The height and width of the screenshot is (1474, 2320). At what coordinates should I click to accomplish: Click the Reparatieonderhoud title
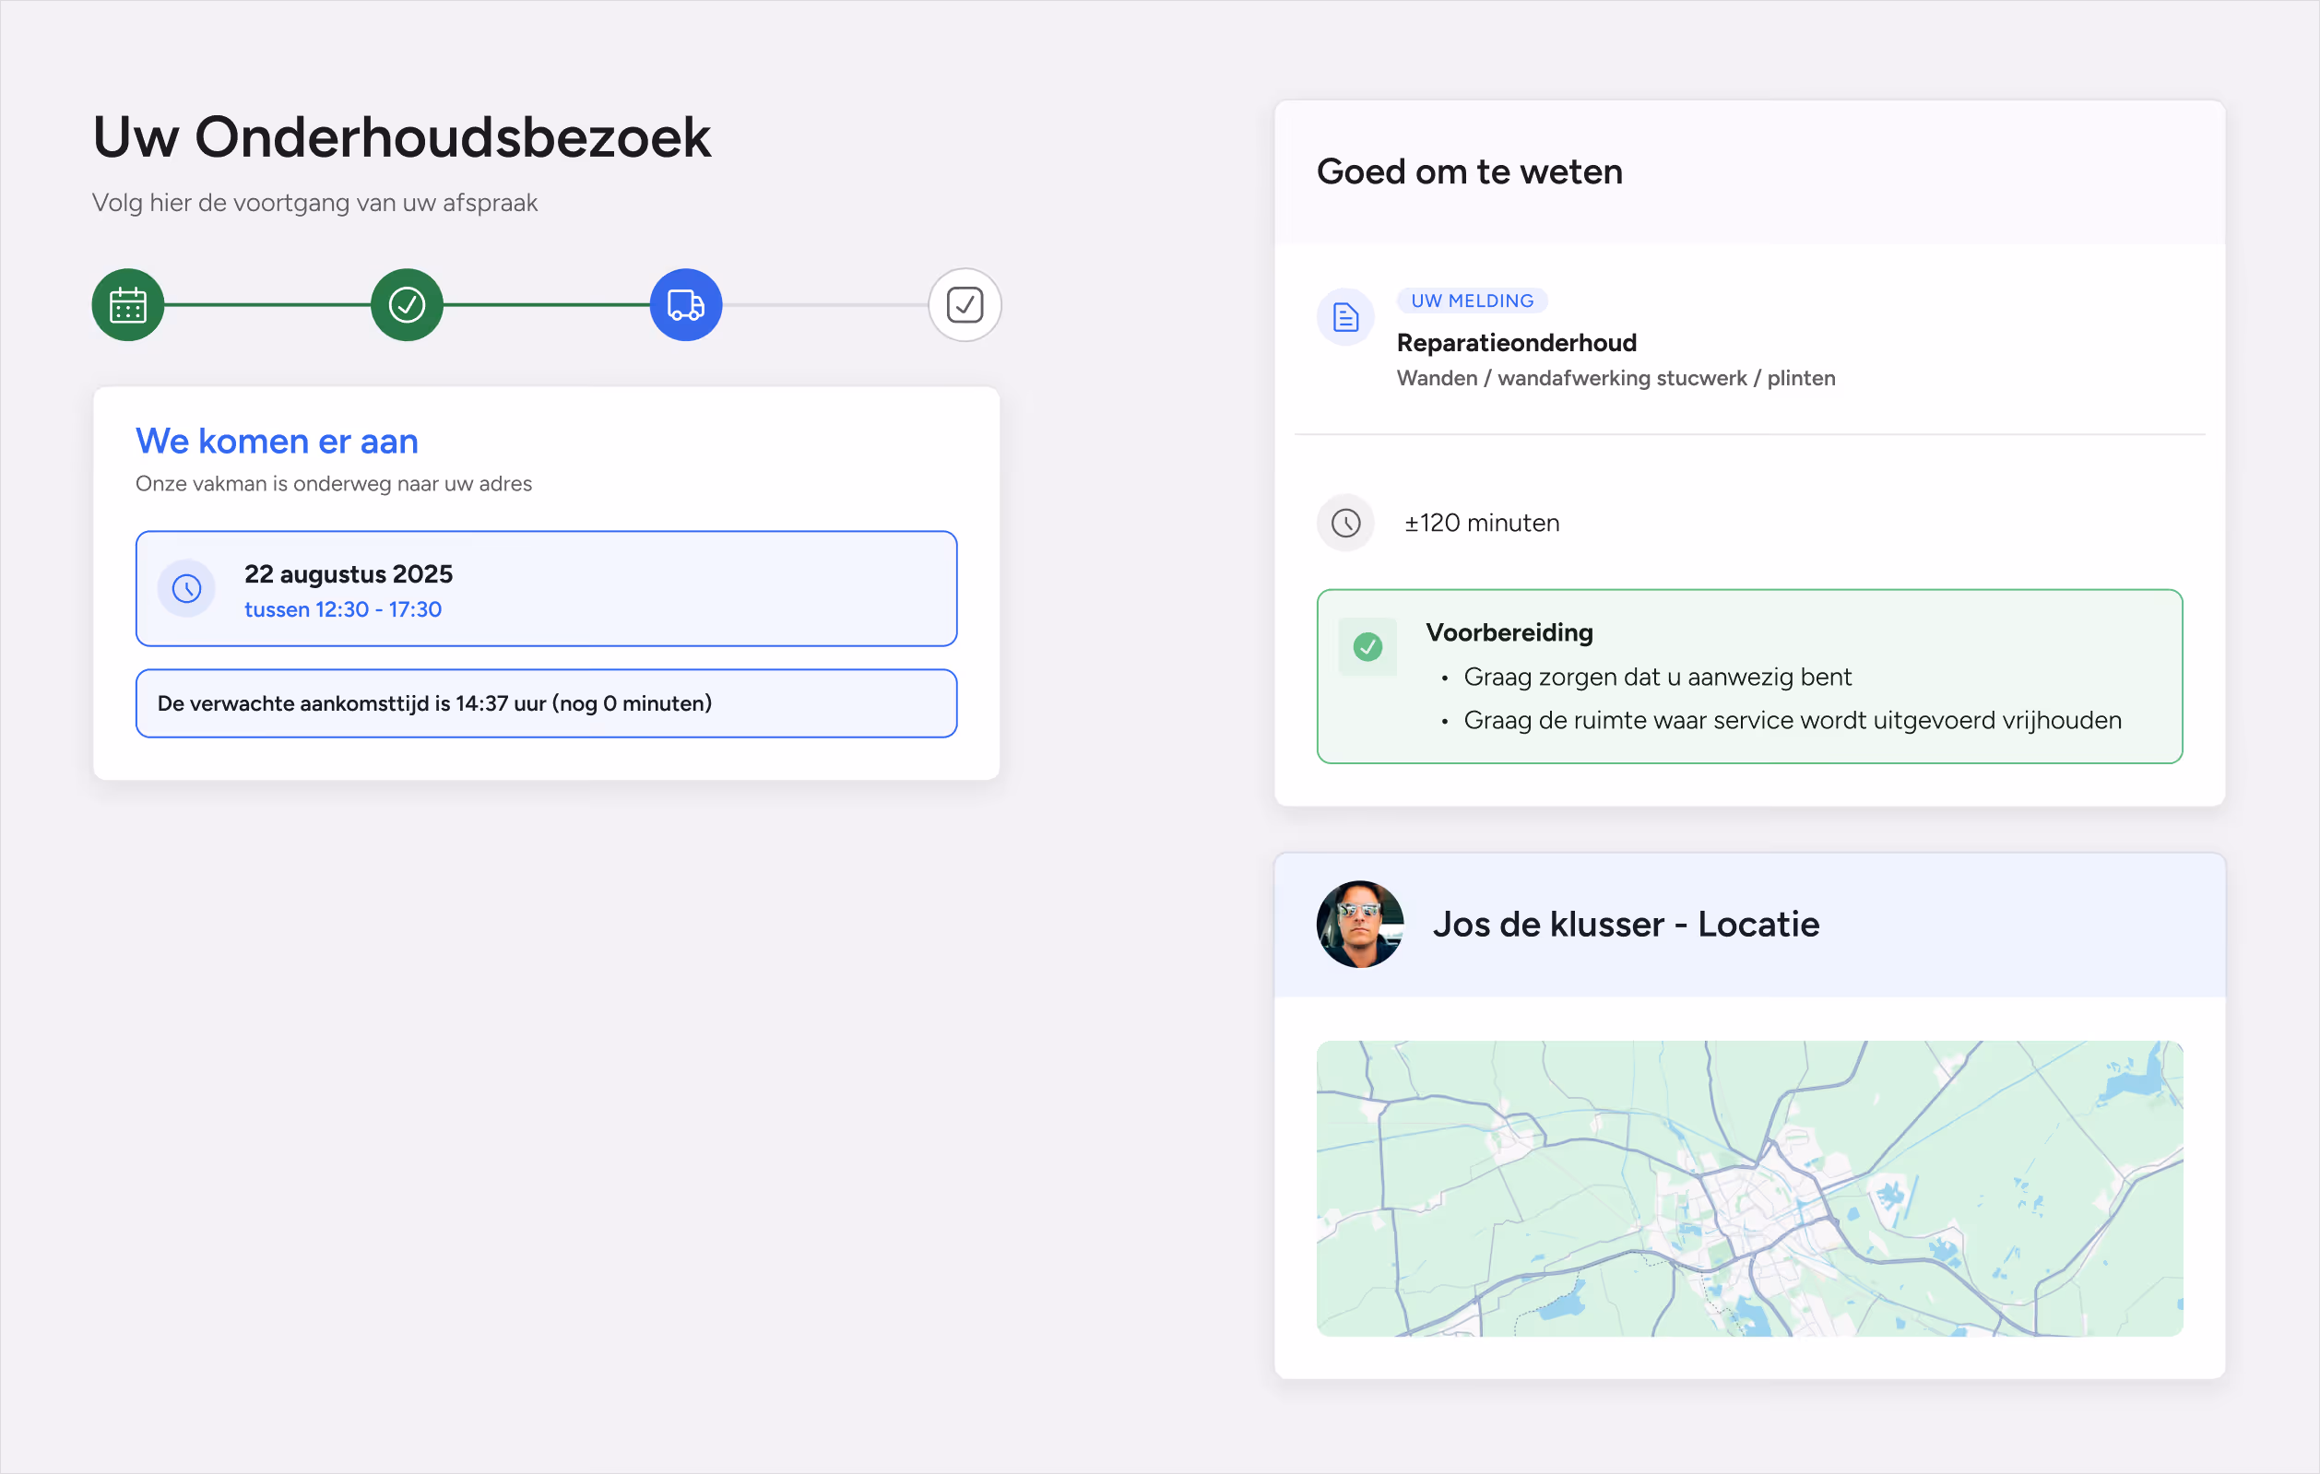coord(1517,343)
